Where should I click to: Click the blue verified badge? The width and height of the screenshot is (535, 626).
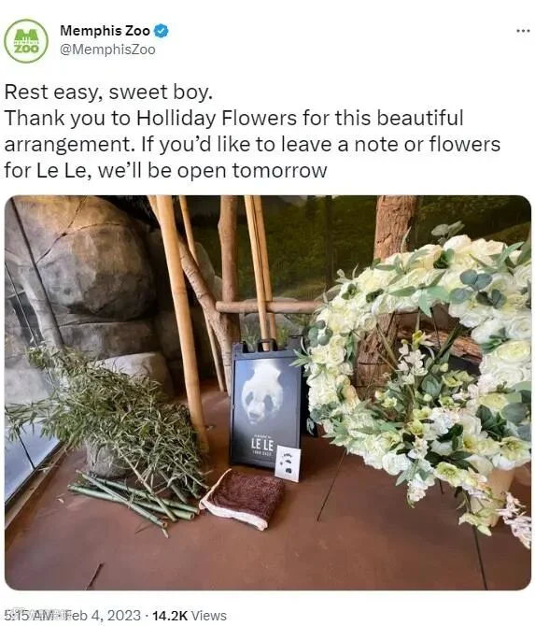click(x=162, y=31)
